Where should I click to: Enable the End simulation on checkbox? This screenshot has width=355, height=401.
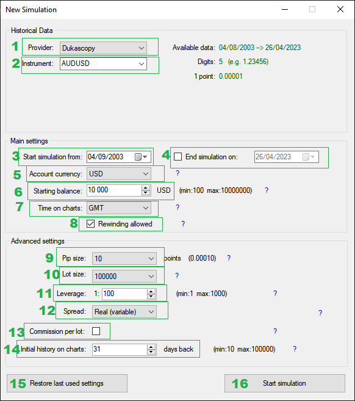coord(178,156)
